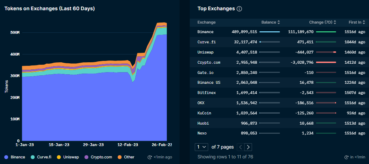Toggle Crypto.com series in chart legend
This screenshot has width=369, height=164.
98,157
